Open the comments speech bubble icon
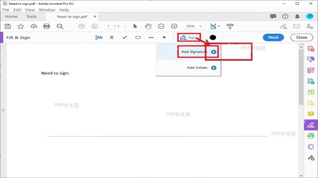 (x=273, y=17)
